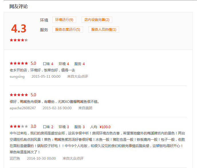The height and width of the screenshot is (168, 197).
Task: Click the date 2014-10-30 00:00
Action: [42, 159]
